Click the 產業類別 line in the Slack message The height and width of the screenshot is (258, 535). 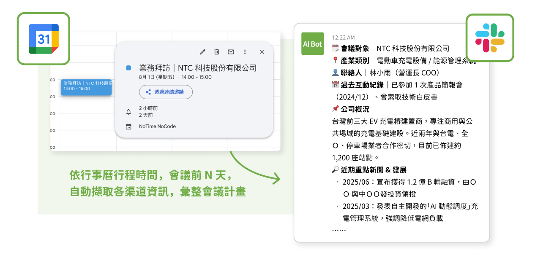click(404, 61)
